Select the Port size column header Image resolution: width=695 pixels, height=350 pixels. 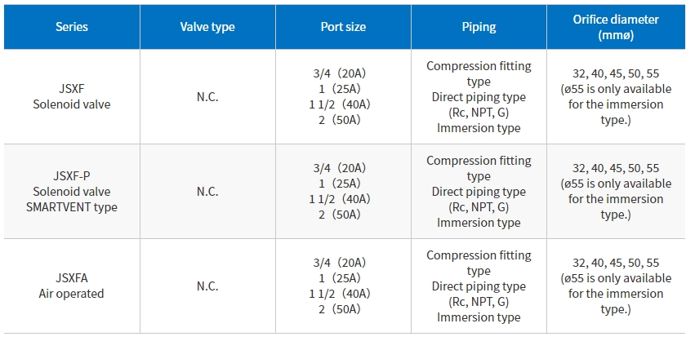[343, 27]
